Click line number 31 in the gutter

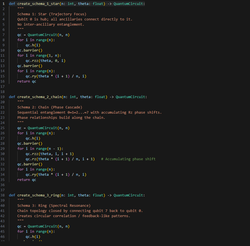[x=3, y=159]
